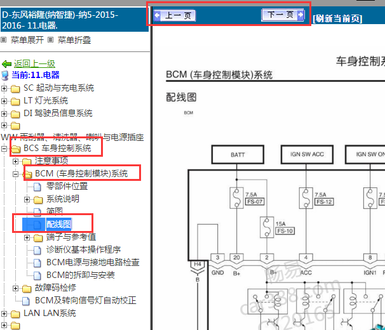
Task: Click the 诊断仪基本操作程序 document icon
Action: coord(37,250)
